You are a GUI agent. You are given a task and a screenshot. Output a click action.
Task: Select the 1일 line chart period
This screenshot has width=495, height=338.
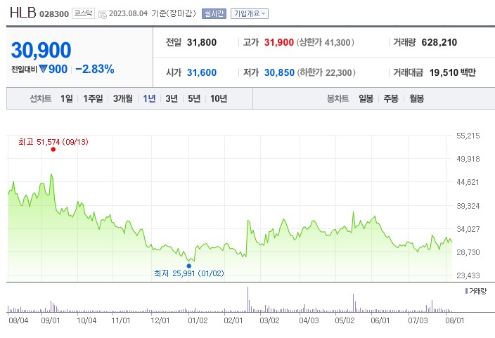click(67, 98)
